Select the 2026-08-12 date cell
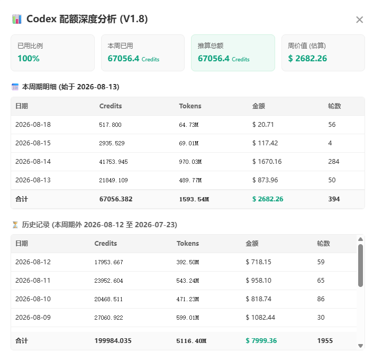The image size is (373, 362). tap(33, 262)
